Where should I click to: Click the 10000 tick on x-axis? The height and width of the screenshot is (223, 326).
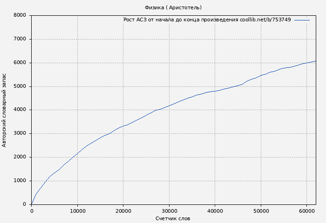[77, 211]
